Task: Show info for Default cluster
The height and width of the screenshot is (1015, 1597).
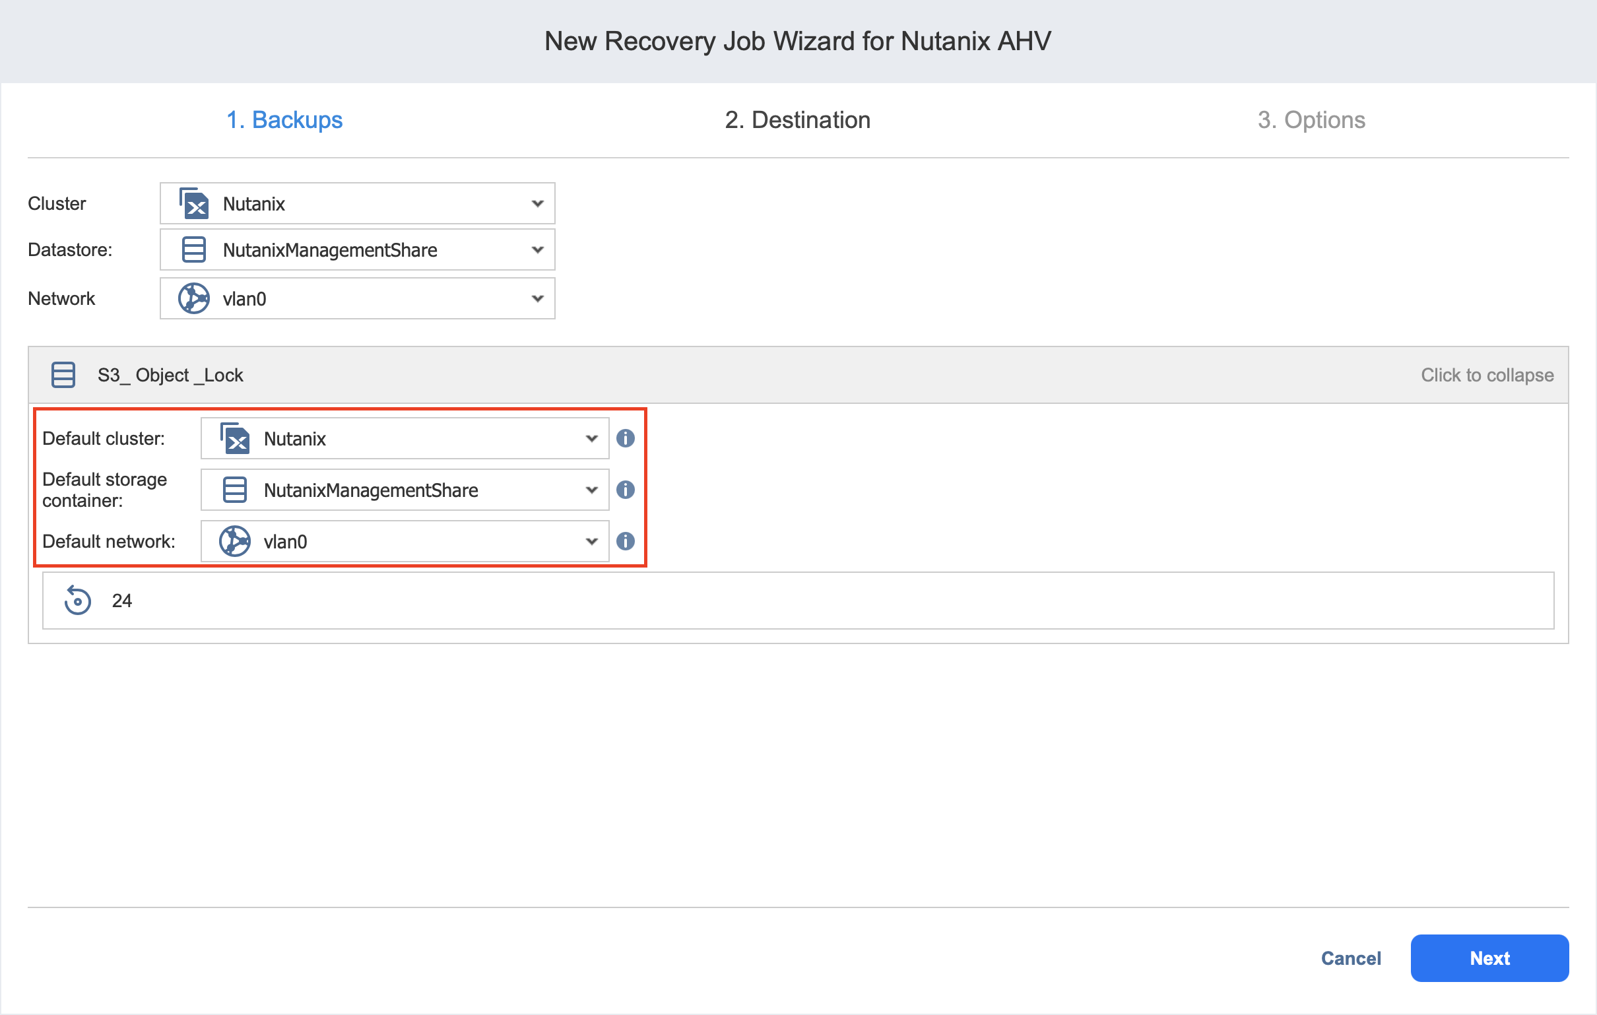Action: (626, 438)
